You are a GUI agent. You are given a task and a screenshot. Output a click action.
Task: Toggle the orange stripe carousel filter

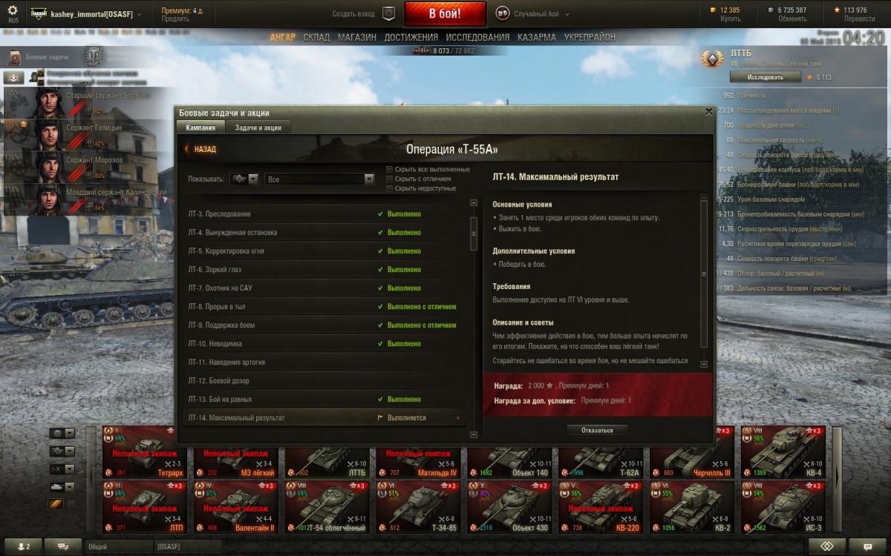56,504
